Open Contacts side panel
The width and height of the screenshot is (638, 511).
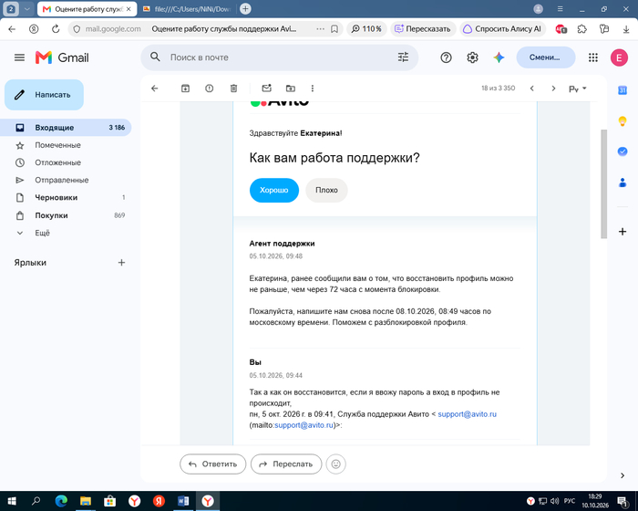click(623, 182)
